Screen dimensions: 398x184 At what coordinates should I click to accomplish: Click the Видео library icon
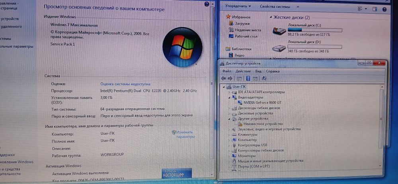tap(231, 55)
